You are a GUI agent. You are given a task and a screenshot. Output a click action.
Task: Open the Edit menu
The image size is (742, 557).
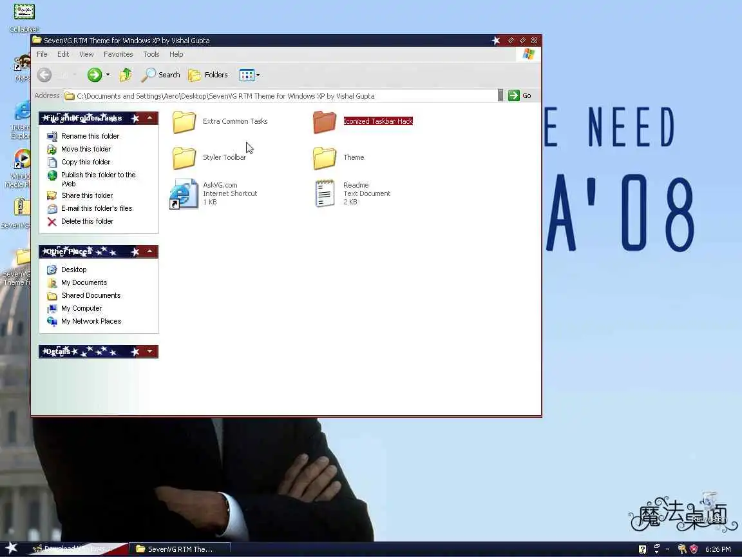click(x=63, y=54)
